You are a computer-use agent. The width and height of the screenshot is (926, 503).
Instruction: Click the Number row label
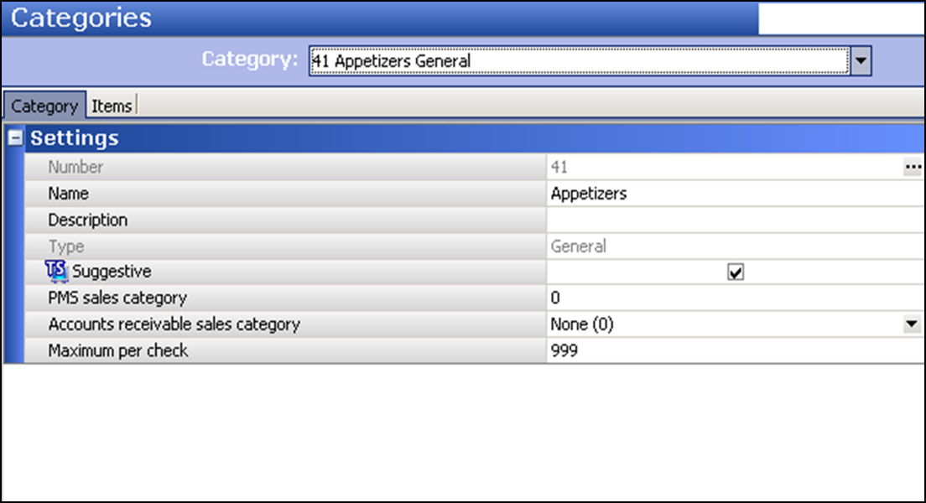point(75,167)
